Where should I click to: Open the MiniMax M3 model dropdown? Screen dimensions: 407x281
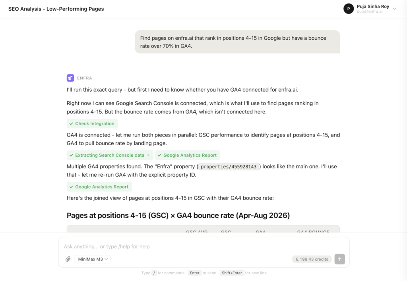click(93, 259)
